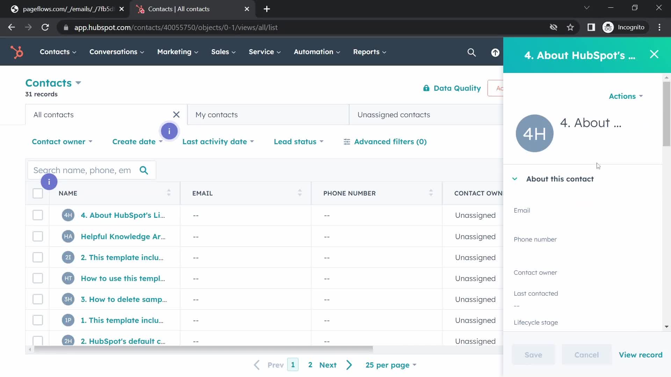This screenshot has width=671, height=377.
Task: Check the box for 4. About HubSpot's Li...
Action: click(38, 215)
